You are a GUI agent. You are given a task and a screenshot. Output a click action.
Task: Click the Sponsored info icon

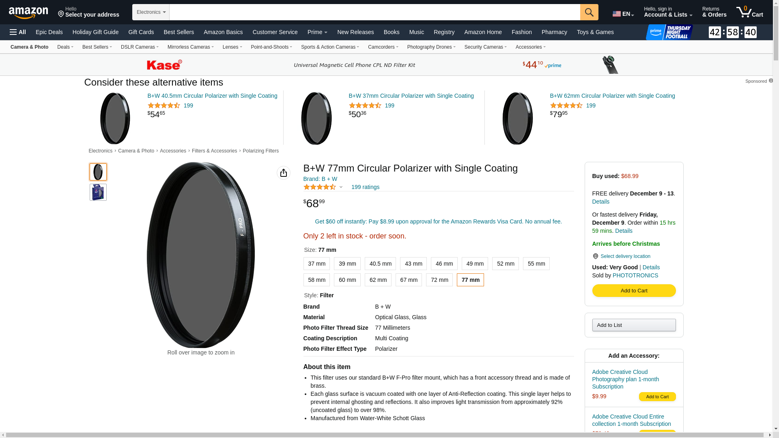[x=771, y=81]
